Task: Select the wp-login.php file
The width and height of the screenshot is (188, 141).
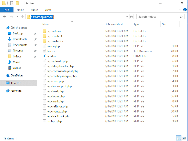Action: click(x=56, y=96)
